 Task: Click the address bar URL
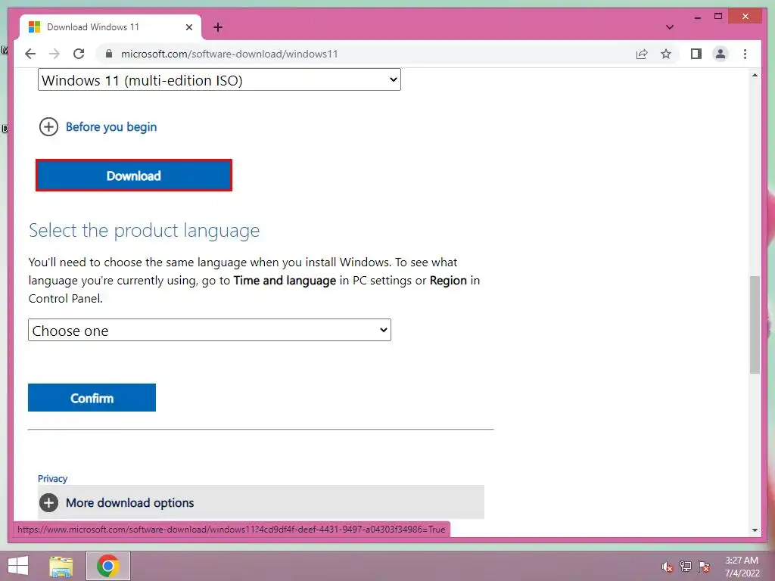coord(229,54)
